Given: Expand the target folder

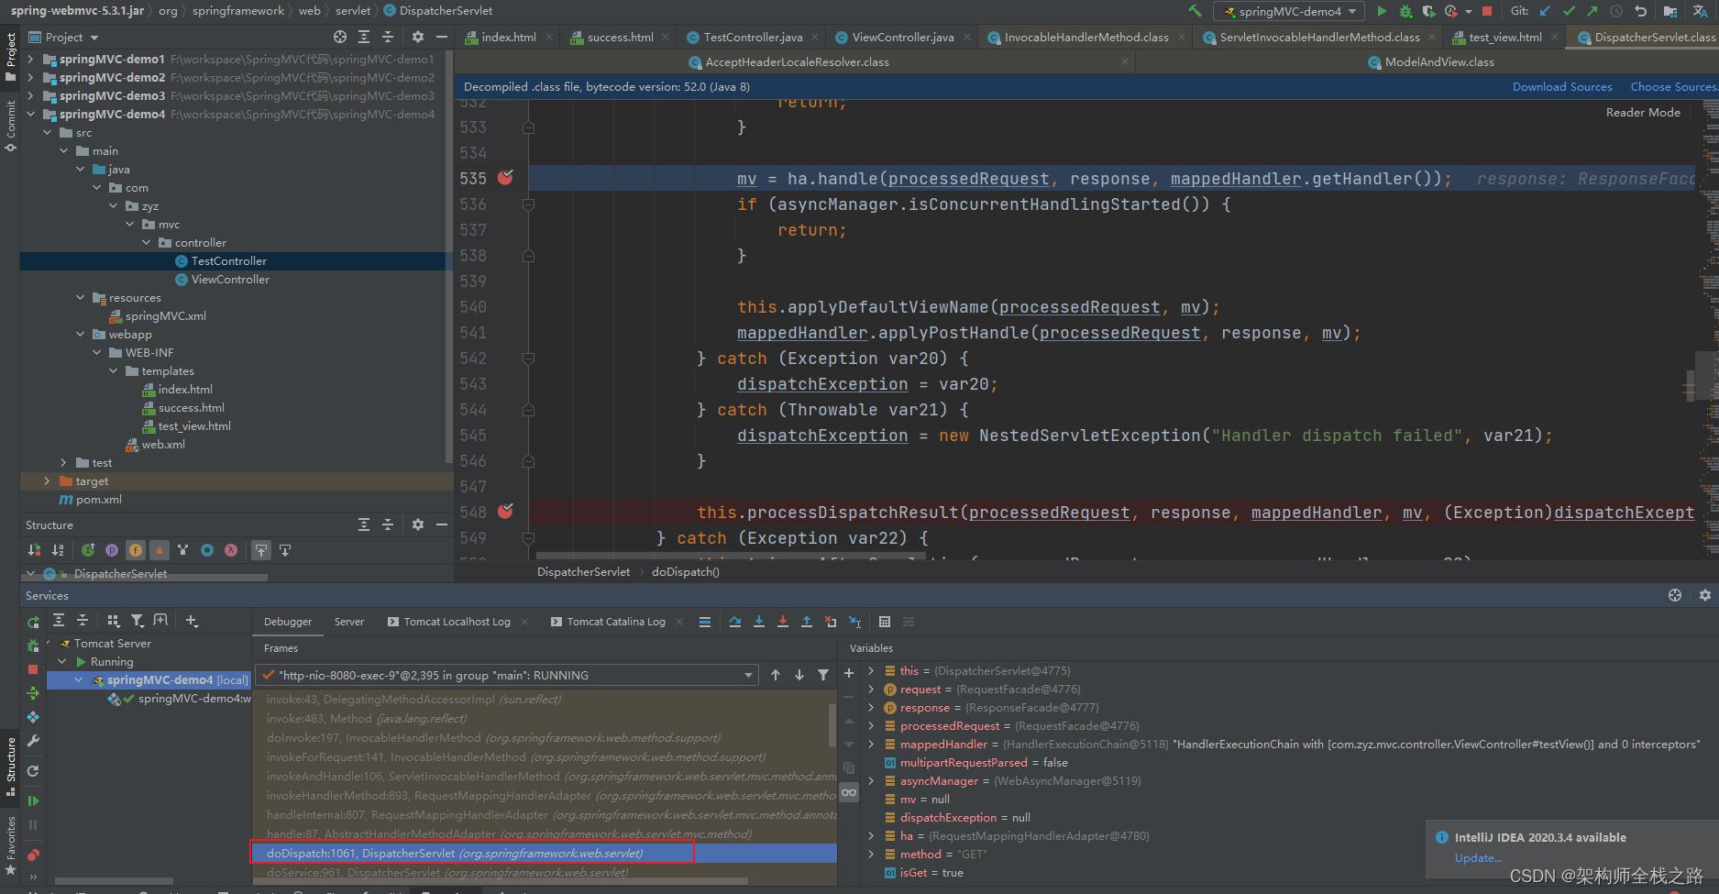Looking at the screenshot, I should click(x=47, y=480).
